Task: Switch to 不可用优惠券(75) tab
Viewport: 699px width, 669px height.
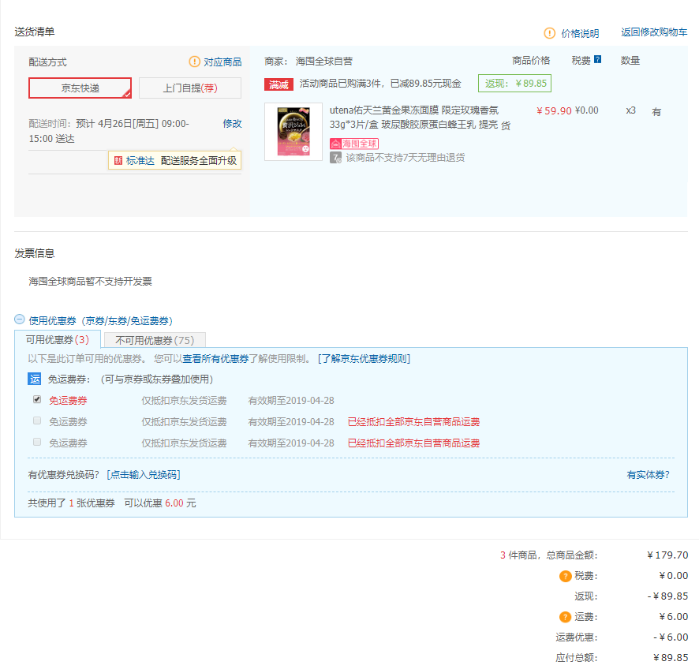Action: tap(155, 341)
